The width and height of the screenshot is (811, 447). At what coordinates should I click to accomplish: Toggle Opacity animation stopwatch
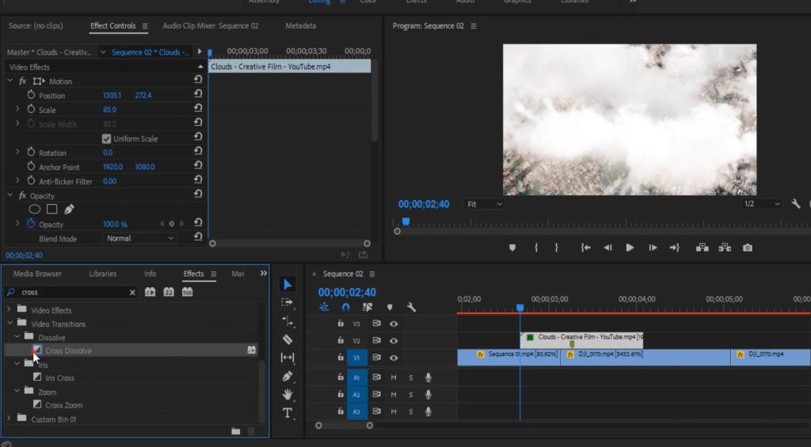click(31, 224)
